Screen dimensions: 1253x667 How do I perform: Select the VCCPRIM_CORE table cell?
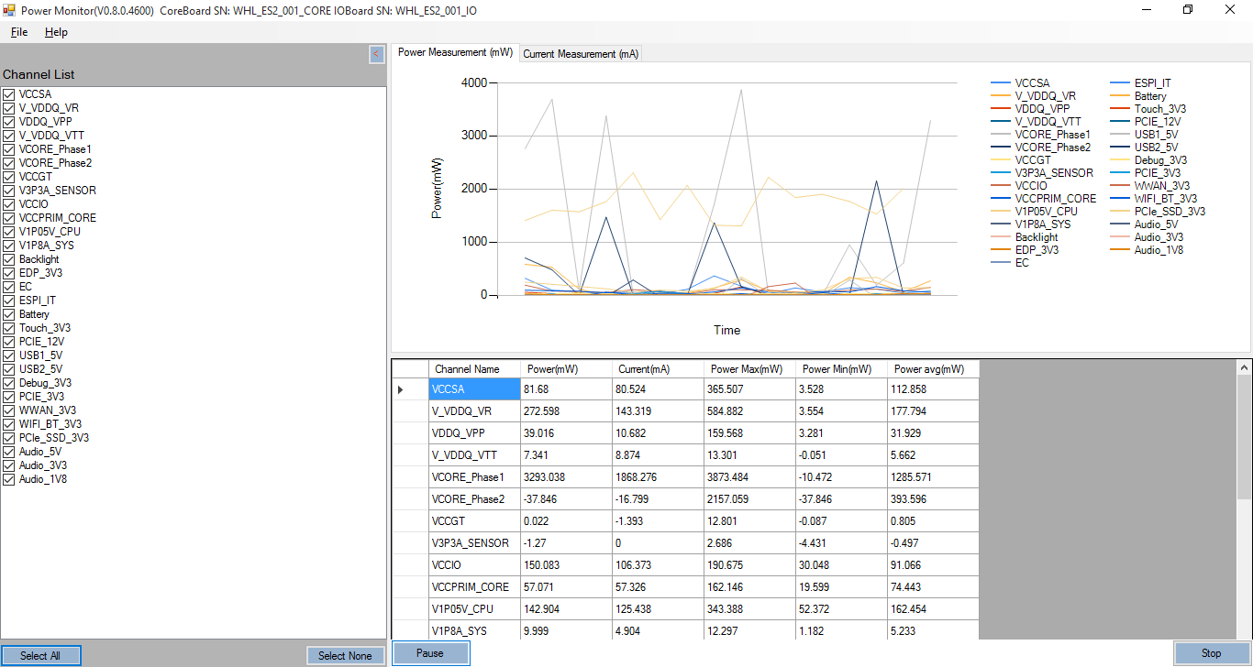click(474, 587)
